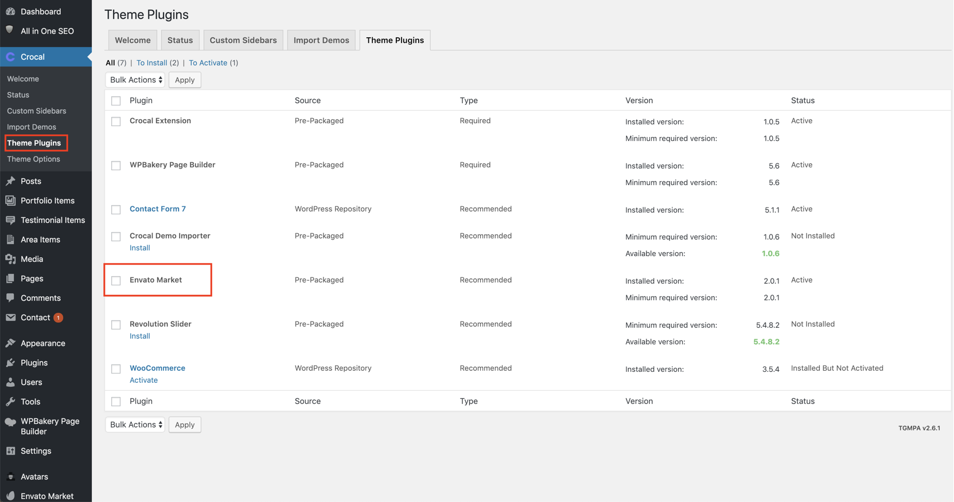Screen dimensions: 954x502
Task: Click the Testimonial Items icon
Action: point(10,220)
